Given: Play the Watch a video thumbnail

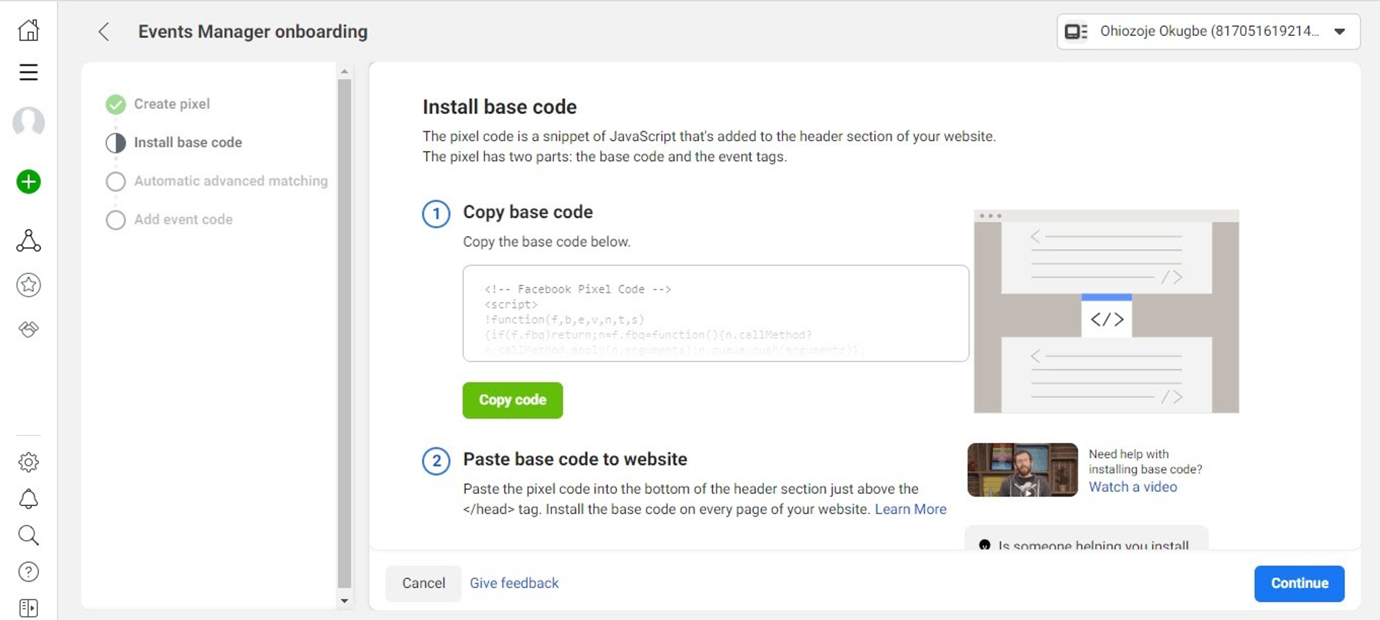Looking at the screenshot, I should pos(1022,470).
